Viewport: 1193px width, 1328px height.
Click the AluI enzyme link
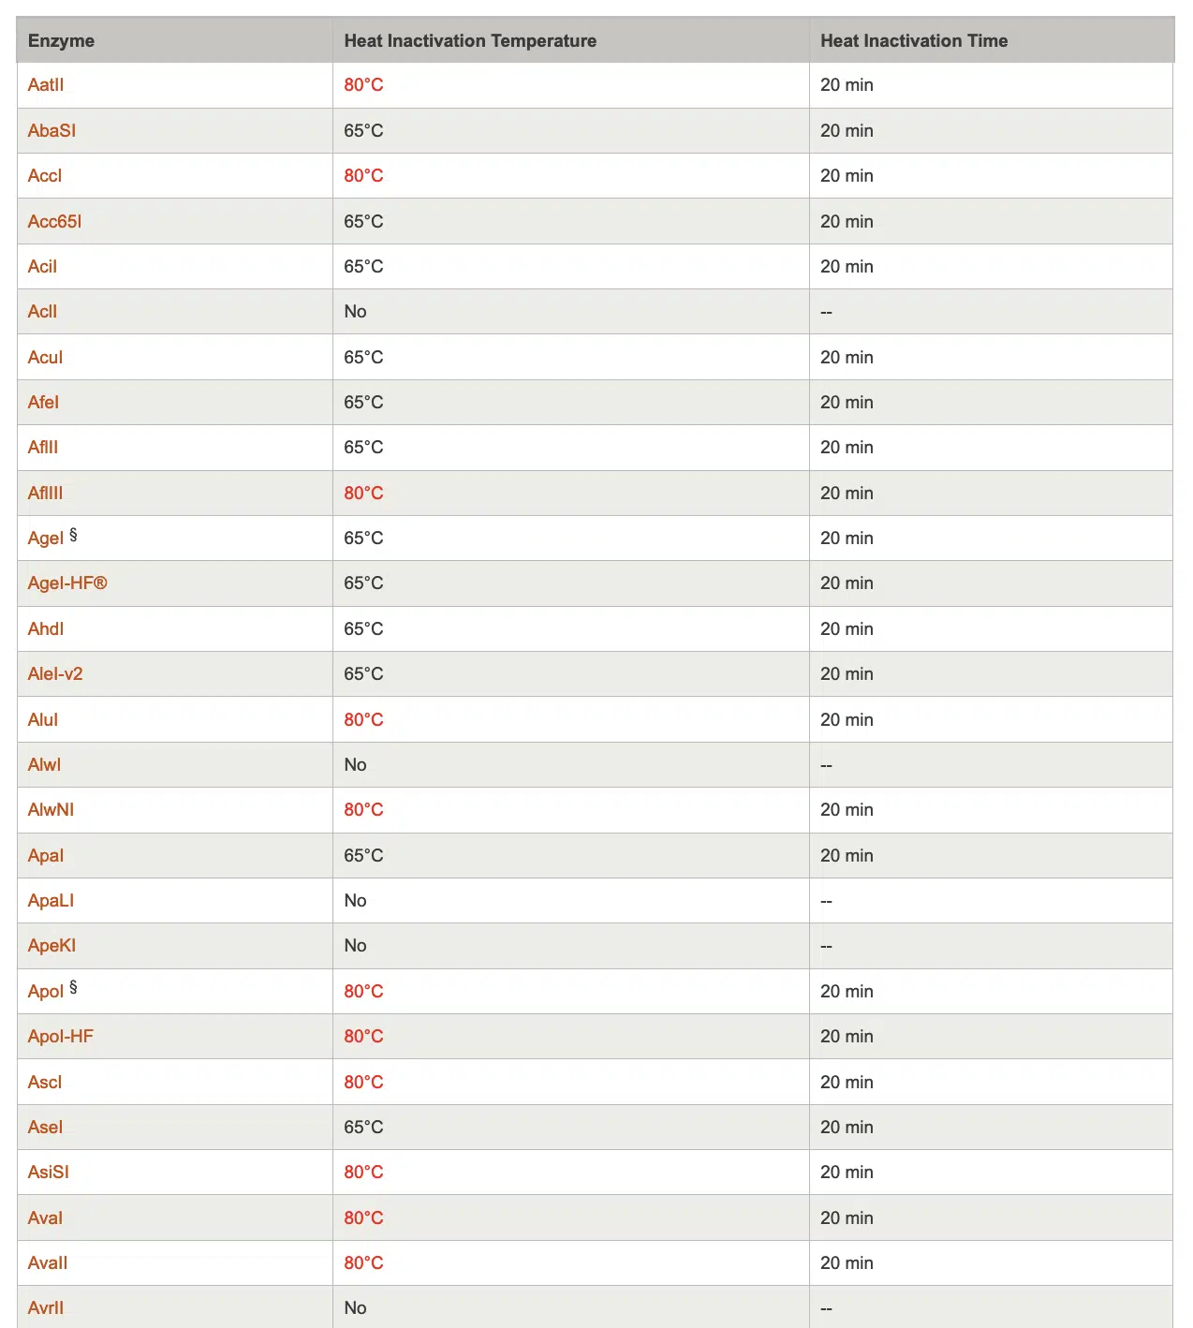coord(43,720)
